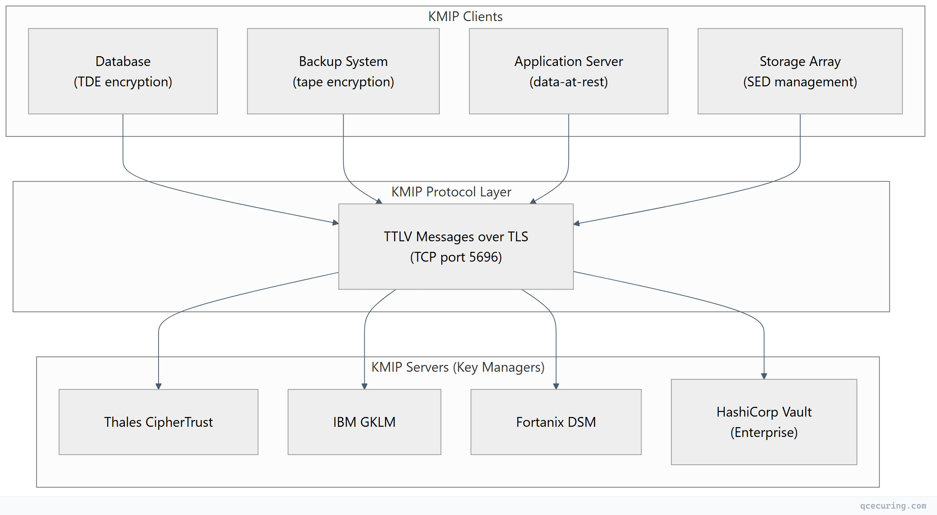This screenshot has width=937, height=515.
Task: Click the KMIP Servers (Key Managers) heading
Action: (x=458, y=367)
